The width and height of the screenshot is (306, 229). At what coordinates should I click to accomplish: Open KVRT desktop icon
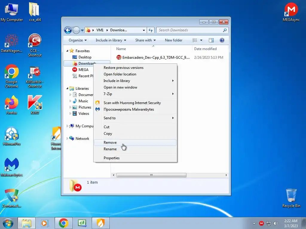tap(35, 105)
